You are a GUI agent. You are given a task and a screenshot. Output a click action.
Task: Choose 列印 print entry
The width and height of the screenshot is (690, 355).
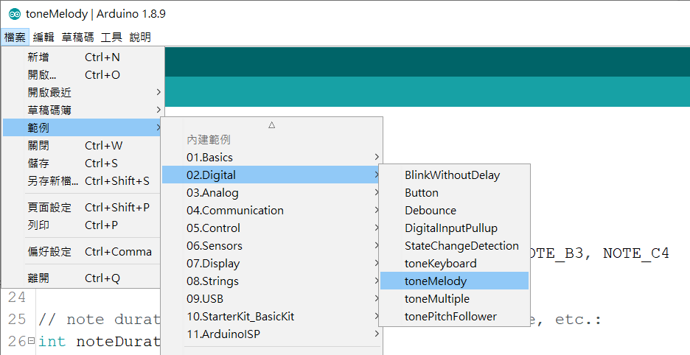[83, 225]
